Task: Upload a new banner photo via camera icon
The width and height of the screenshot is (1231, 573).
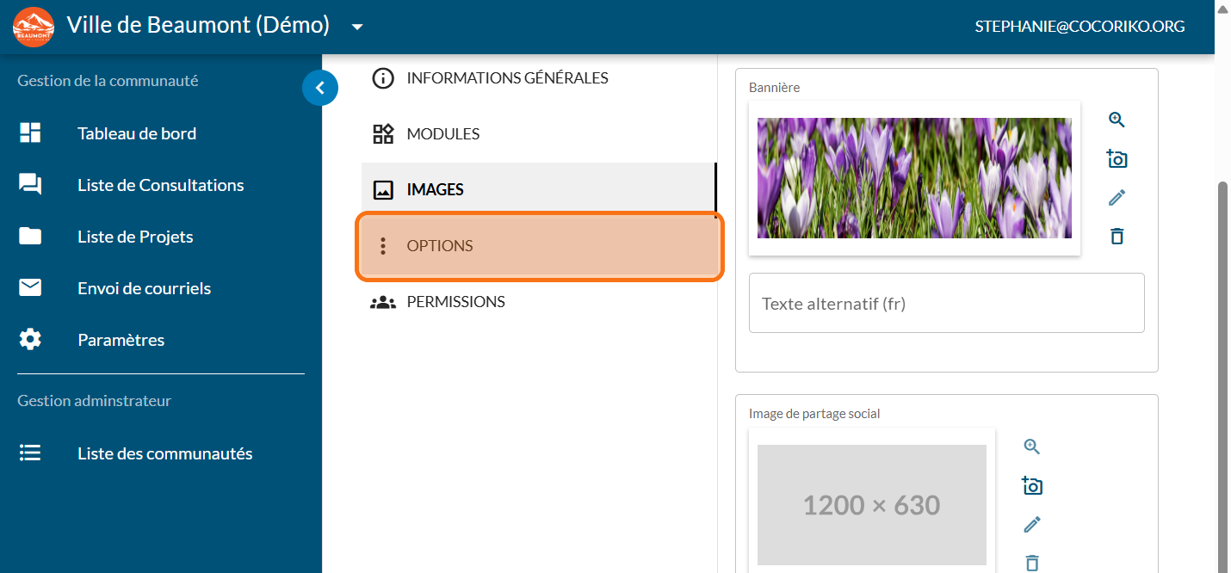Action: 1117,158
